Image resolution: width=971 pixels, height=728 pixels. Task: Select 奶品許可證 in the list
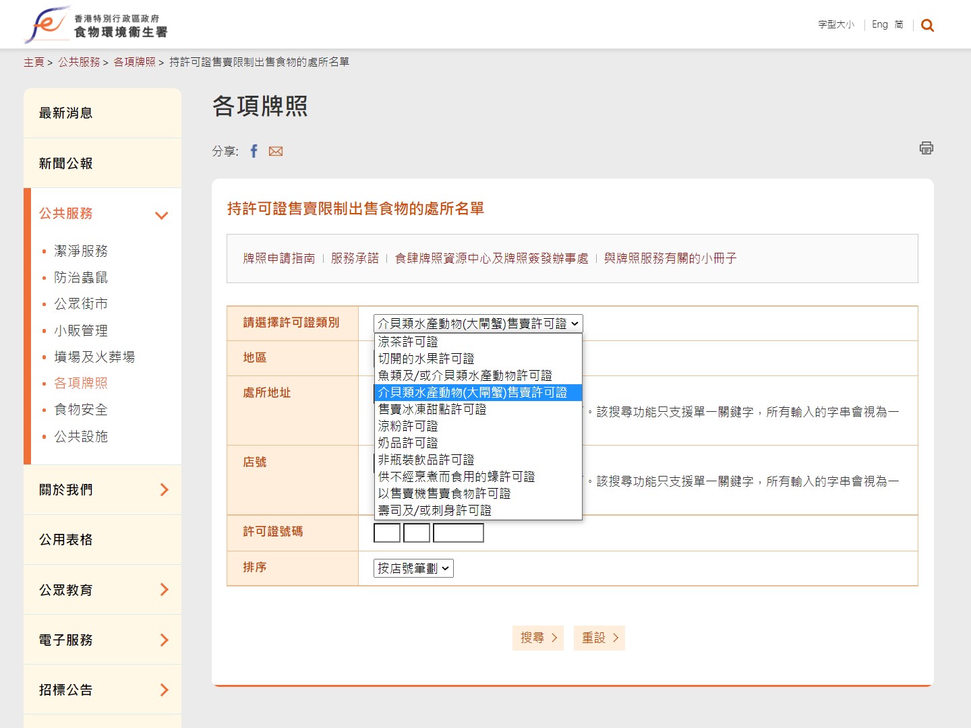[x=408, y=443]
